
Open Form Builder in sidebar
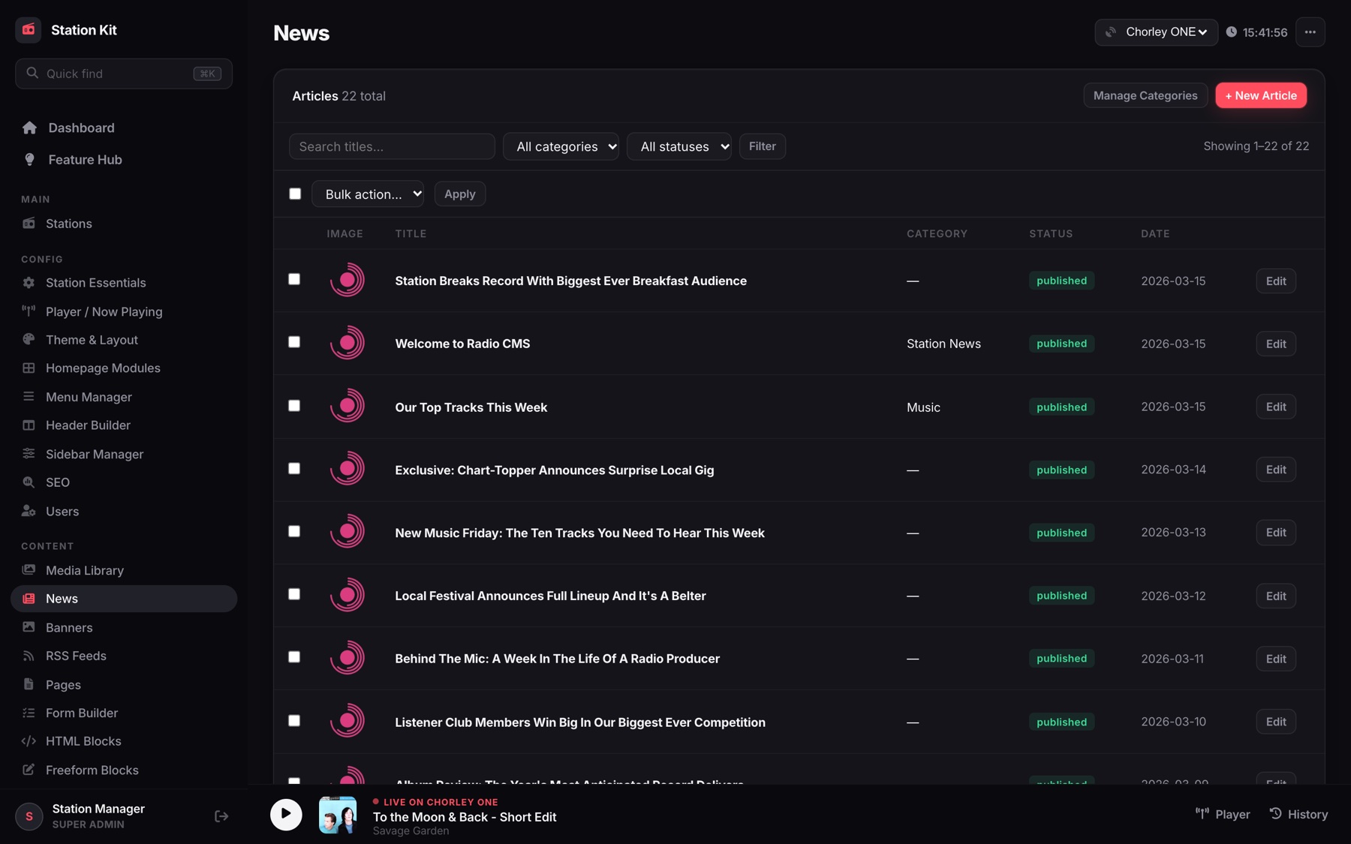coord(124,713)
